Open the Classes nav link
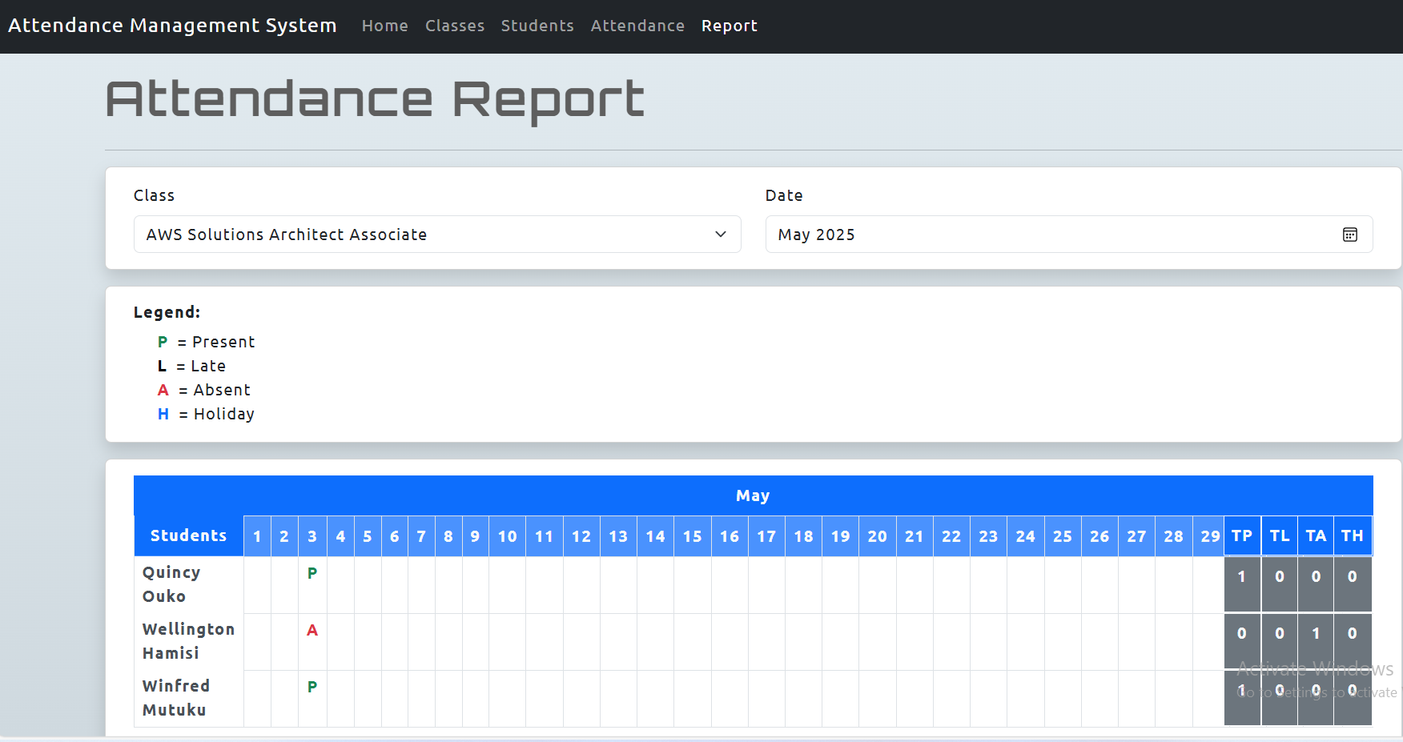This screenshot has height=742, width=1403. tap(455, 26)
